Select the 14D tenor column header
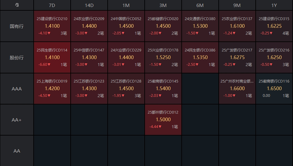293x166 pixels. click(89, 5)
